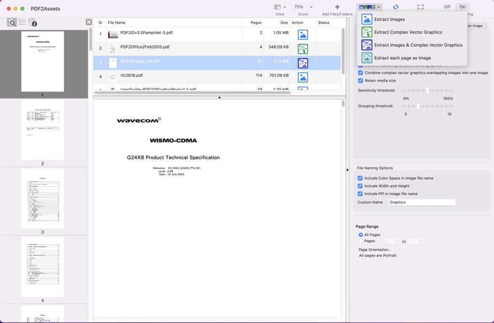Select the Pages range radio button

(361, 241)
